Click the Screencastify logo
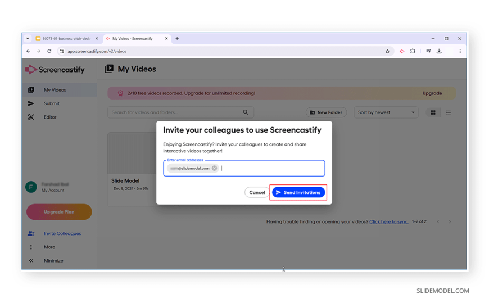The width and height of the screenshot is (489, 303). pyautogui.click(x=55, y=69)
